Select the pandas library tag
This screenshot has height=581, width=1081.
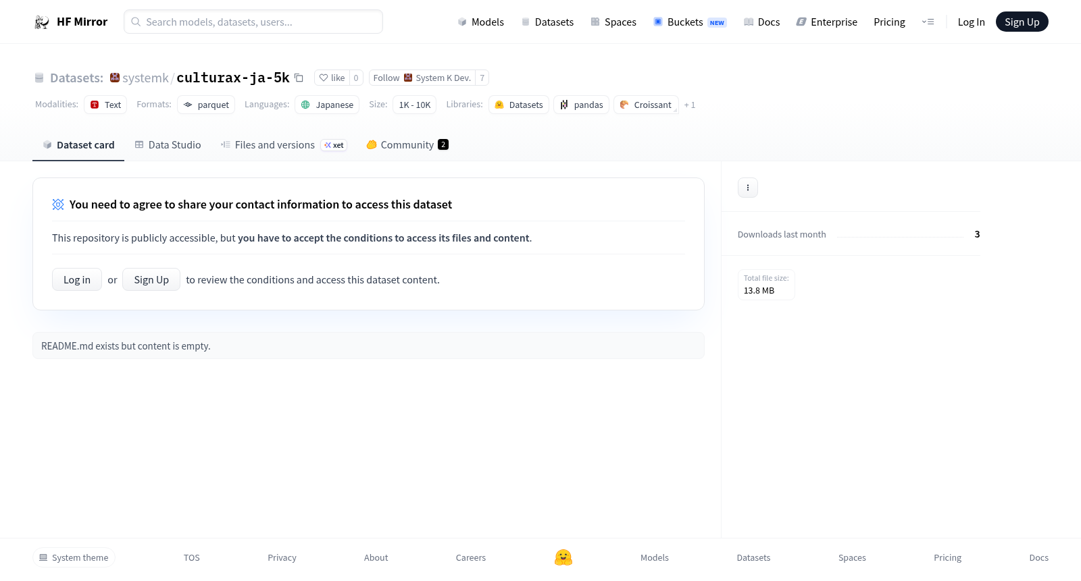582,105
